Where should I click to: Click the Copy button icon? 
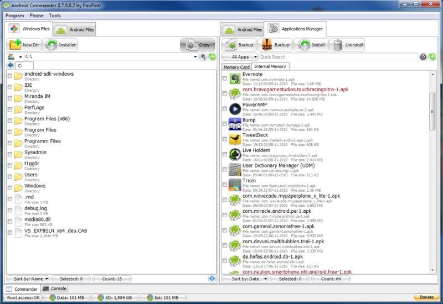click(192, 45)
